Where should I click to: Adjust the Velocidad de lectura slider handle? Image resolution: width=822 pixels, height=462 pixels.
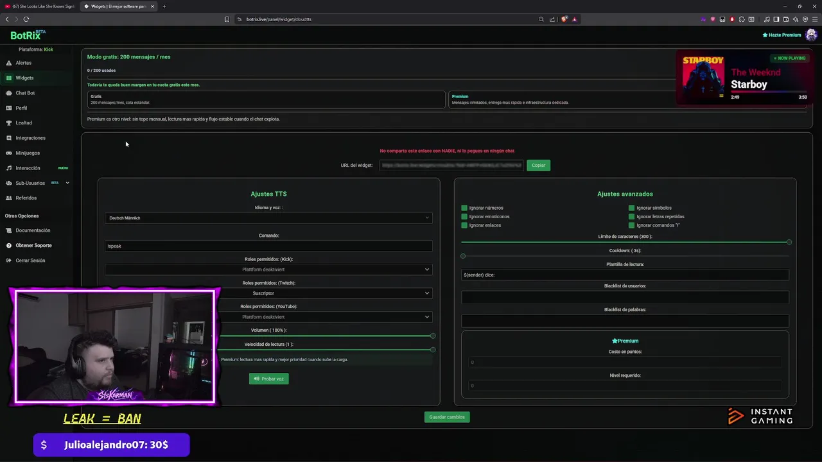433,350
